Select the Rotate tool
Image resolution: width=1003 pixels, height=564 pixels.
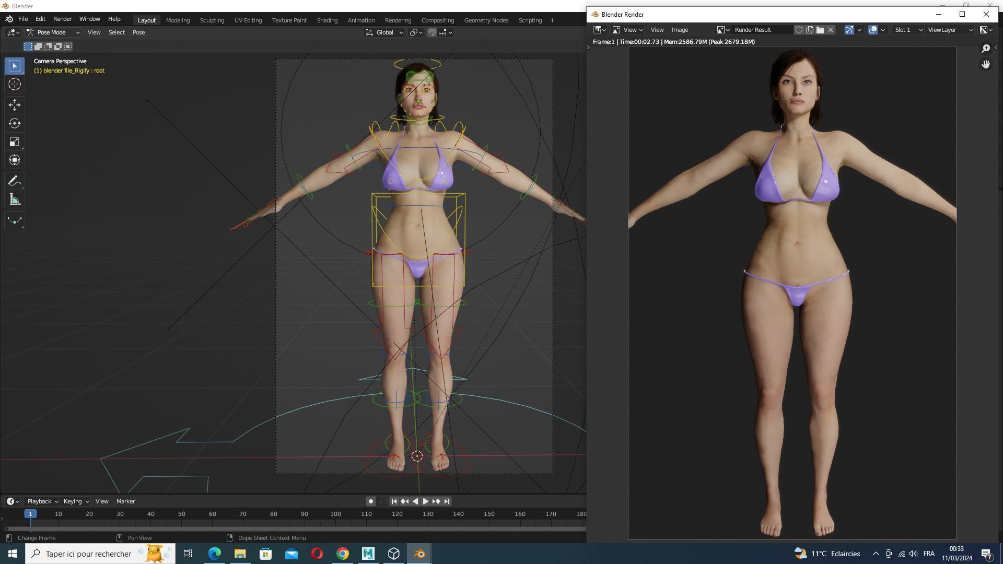click(15, 123)
